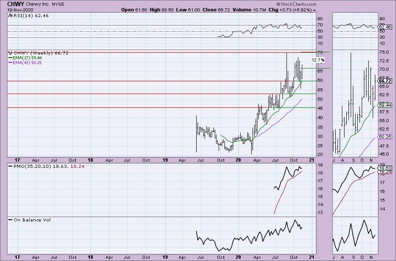Click the RSI(14) 62.46 indicator label
The width and height of the screenshot is (396, 261).
coord(30,15)
